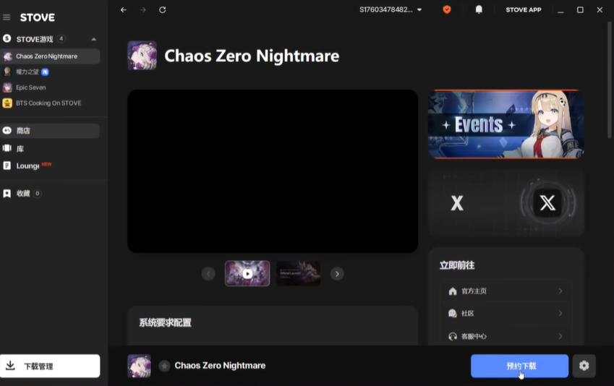
Task: Open the X social media icon
Action: 547,203
